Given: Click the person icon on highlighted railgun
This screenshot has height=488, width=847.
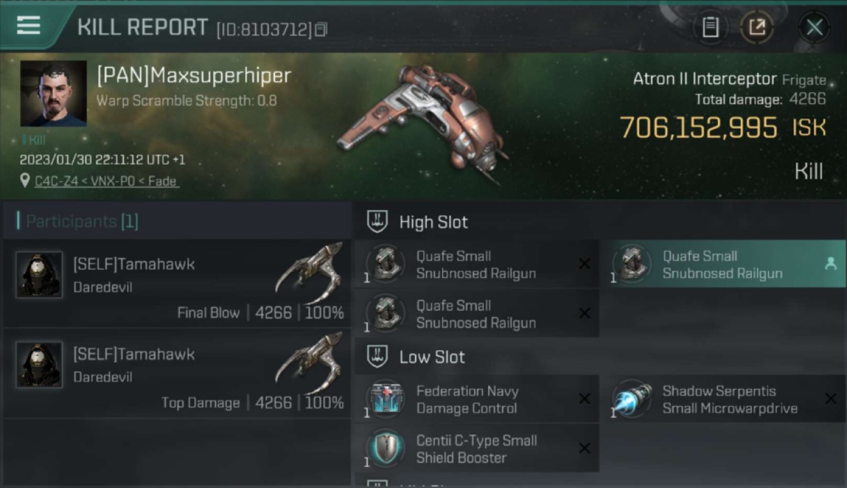Looking at the screenshot, I should [831, 264].
